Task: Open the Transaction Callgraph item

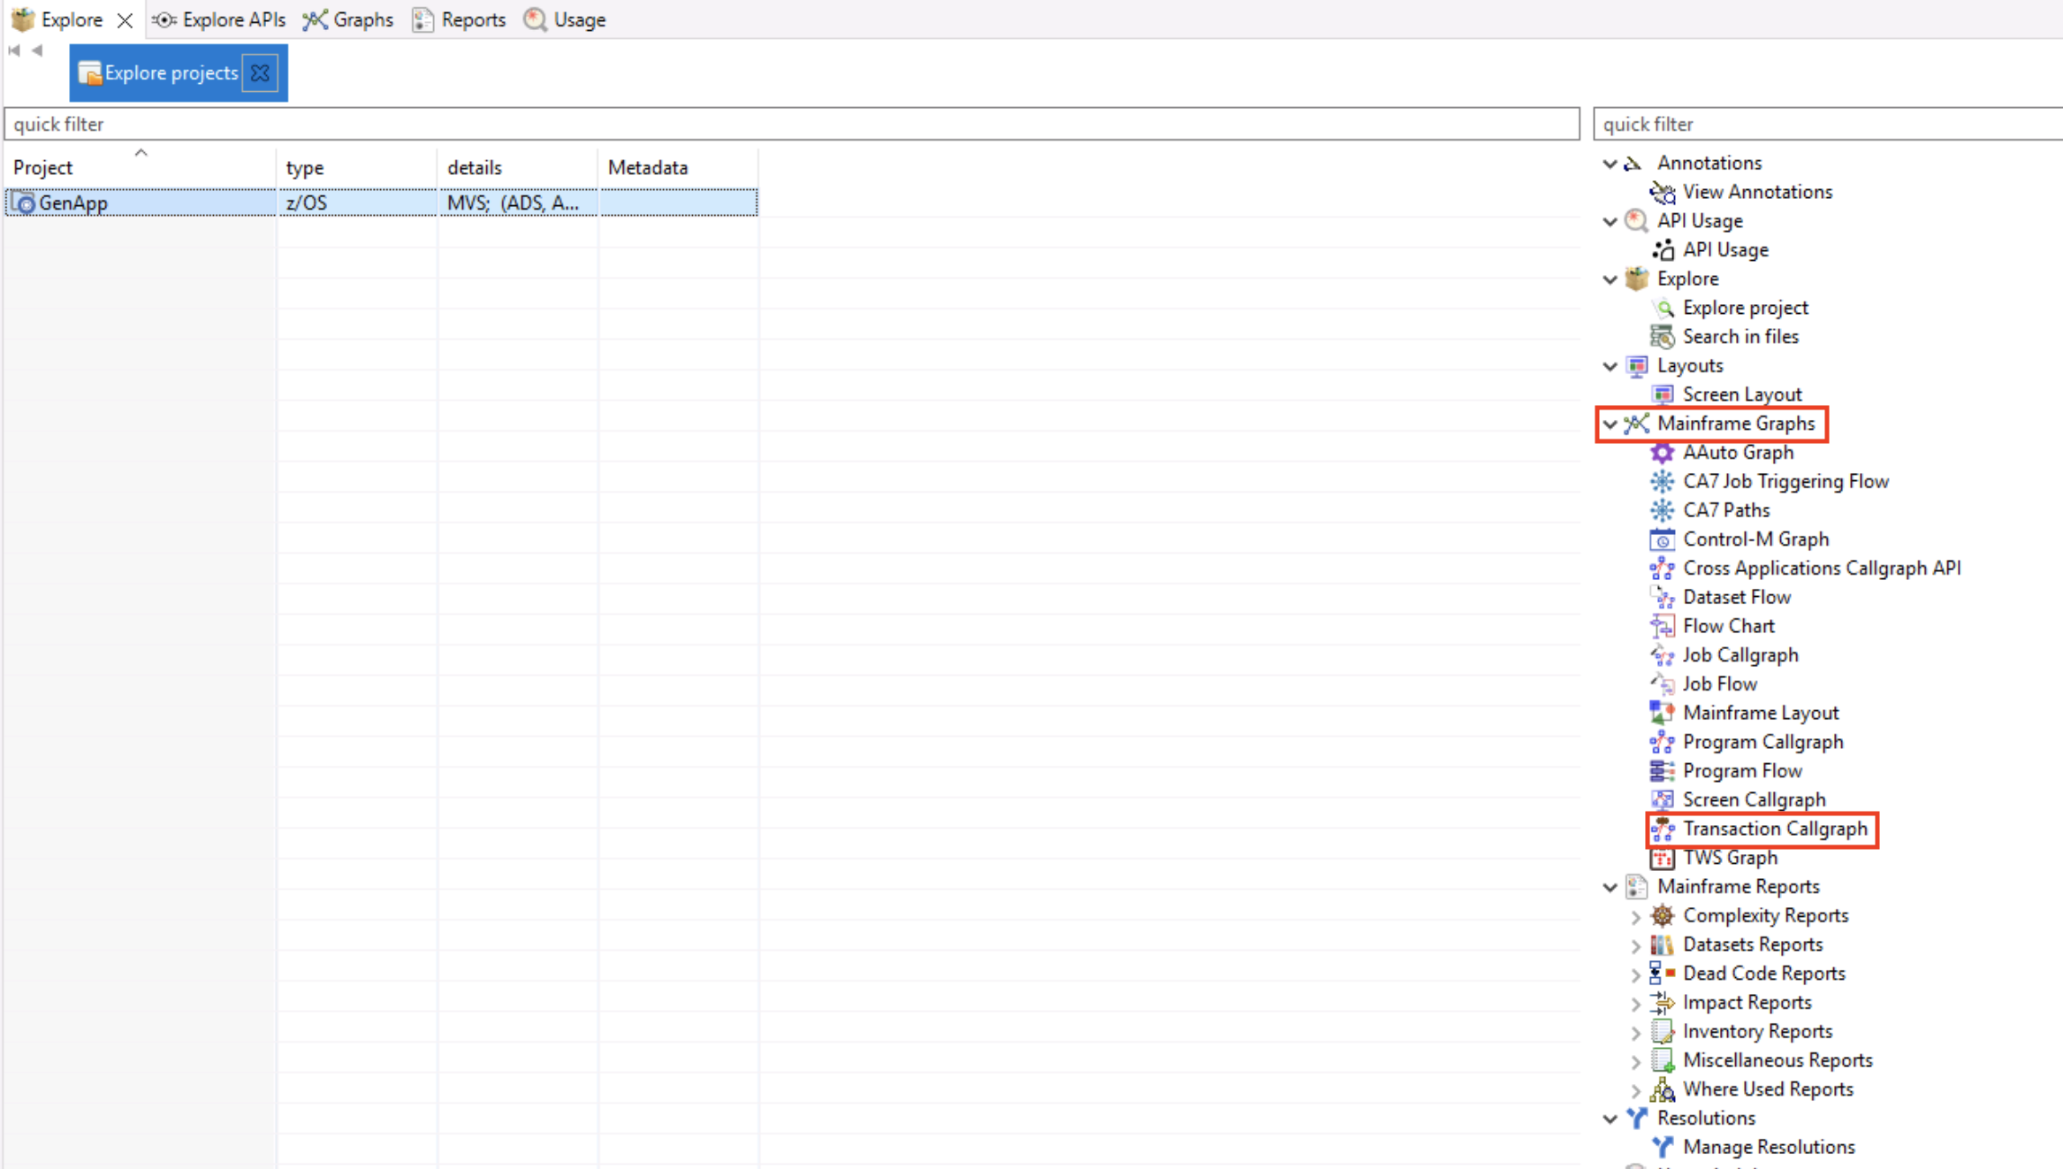Action: point(1774,829)
